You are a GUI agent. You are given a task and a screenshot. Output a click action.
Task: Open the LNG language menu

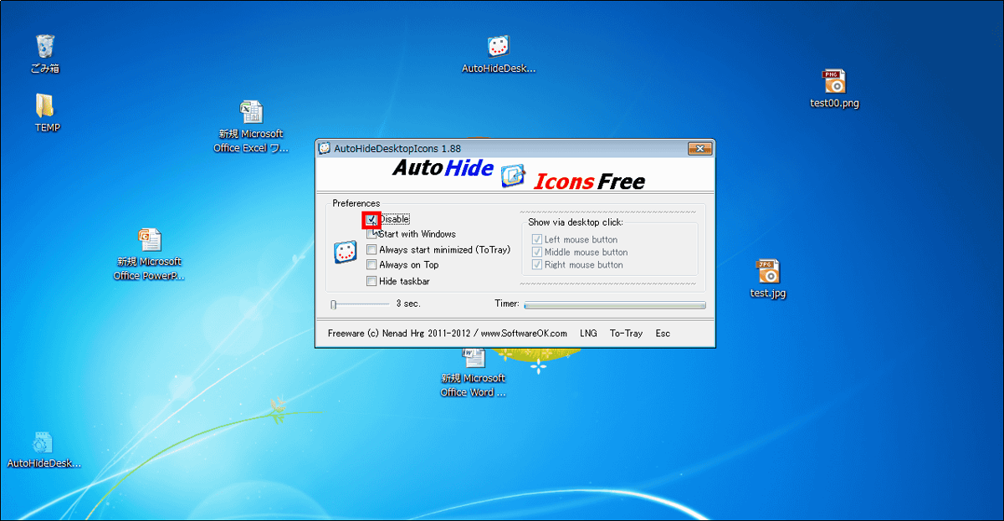point(588,333)
